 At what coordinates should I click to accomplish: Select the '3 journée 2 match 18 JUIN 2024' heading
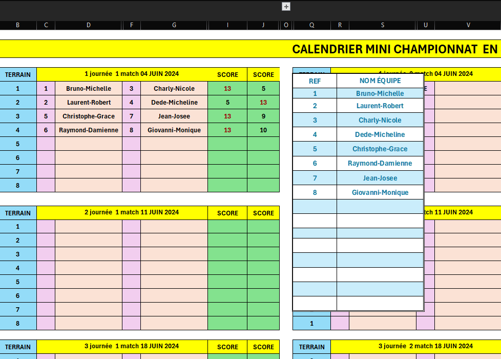click(426, 346)
